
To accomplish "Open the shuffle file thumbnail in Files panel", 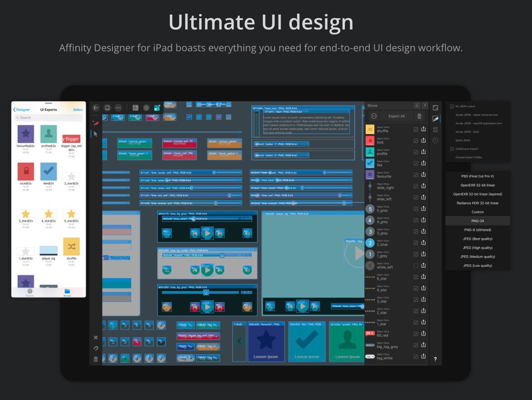I will coord(71,247).
